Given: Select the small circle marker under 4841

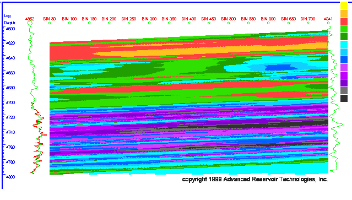Looking at the screenshot, I should [328, 23].
